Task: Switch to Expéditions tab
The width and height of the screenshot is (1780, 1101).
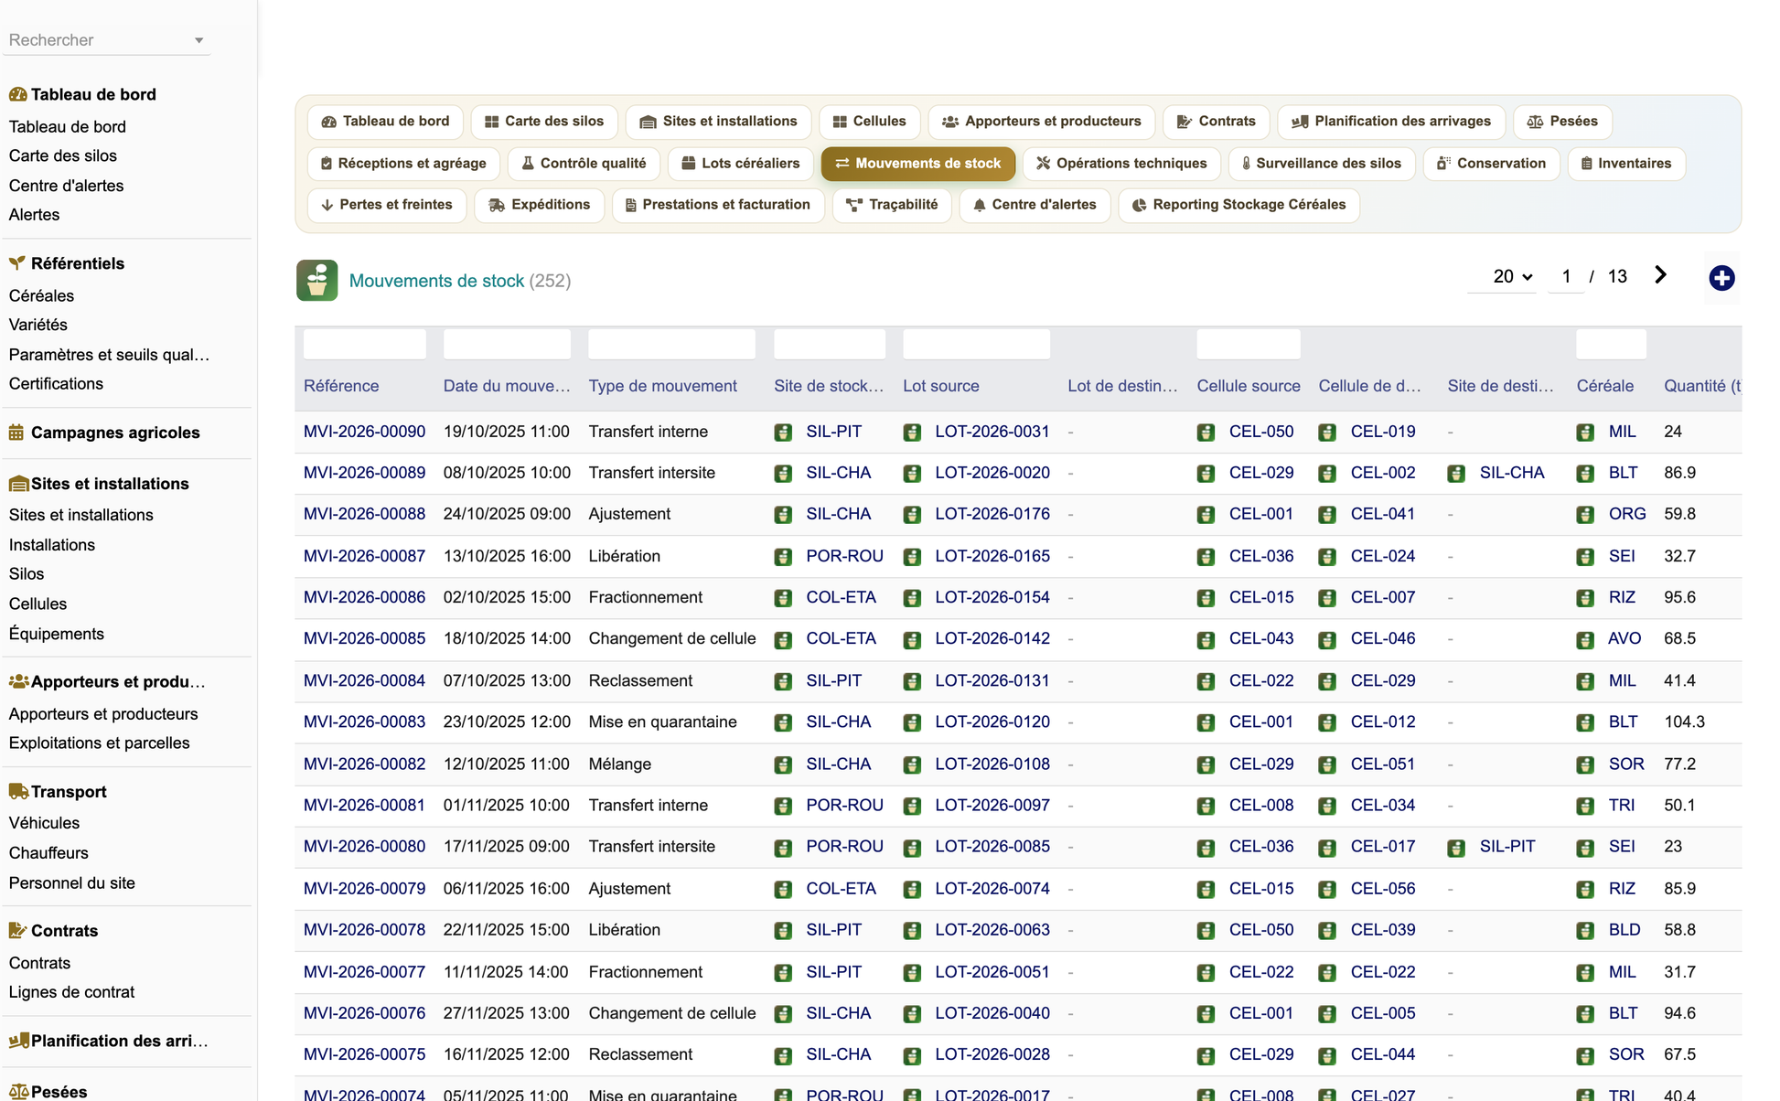Action: pos(540,205)
